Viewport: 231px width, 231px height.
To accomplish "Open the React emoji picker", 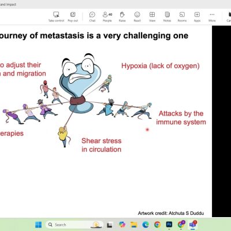I will pyautogui.click(x=137, y=17).
